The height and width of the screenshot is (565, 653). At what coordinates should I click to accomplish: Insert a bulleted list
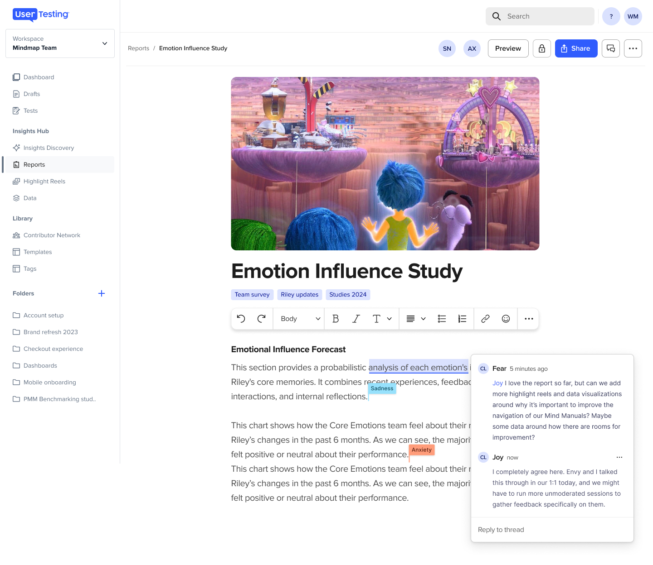point(442,319)
